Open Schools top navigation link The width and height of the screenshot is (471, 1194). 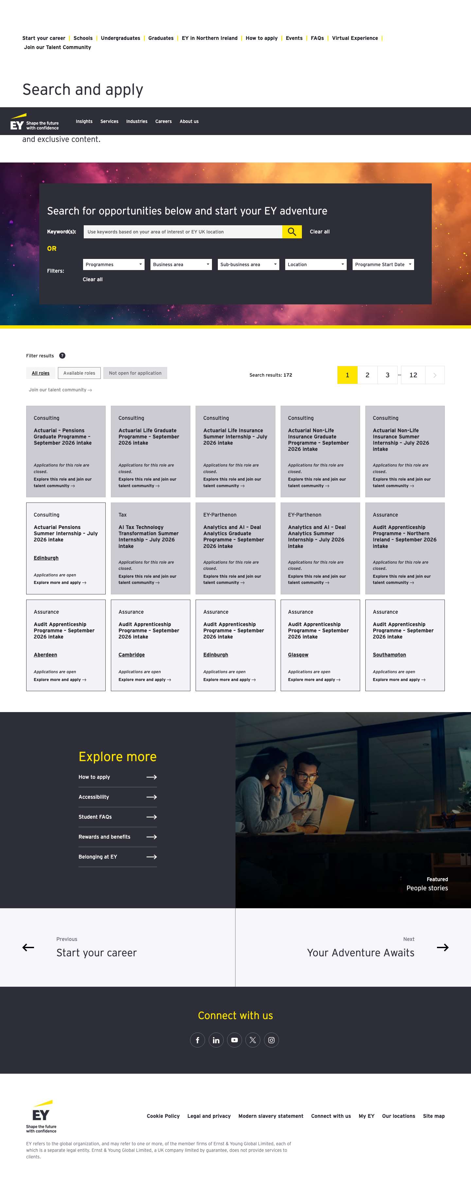83,39
